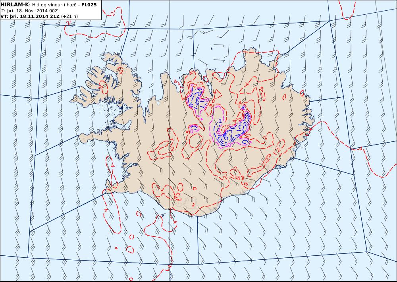Click the FL025 flight level label
This screenshot has width=397, height=282.
pos(89,5)
